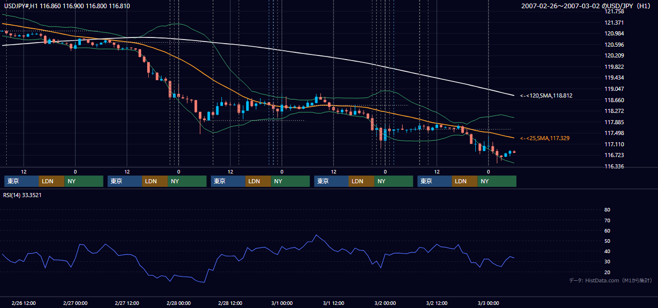Image resolution: width=658 pixels, height=308 pixels.
Task: Click price axis value 117.498
Action: coord(614,133)
